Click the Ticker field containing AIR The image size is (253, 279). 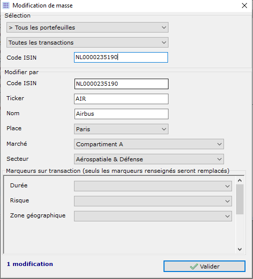pyautogui.click(x=121, y=99)
